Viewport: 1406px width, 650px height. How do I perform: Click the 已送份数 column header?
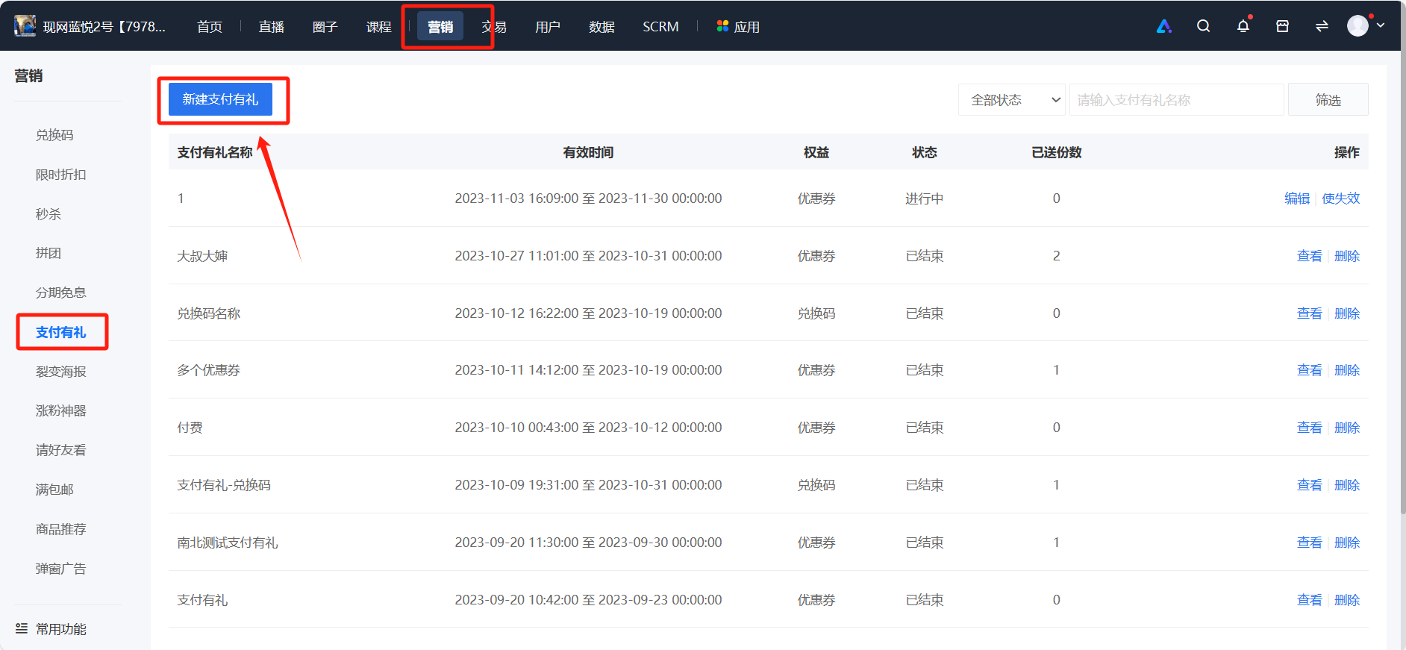pyautogui.click(x=1056, y=152)
